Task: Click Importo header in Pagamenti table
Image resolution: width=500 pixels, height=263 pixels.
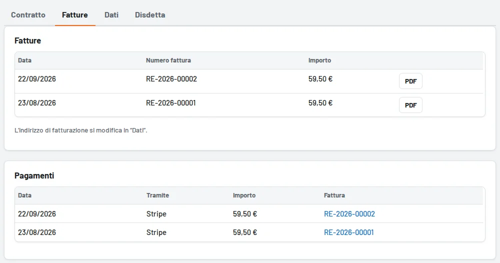Action: [244, 195]
